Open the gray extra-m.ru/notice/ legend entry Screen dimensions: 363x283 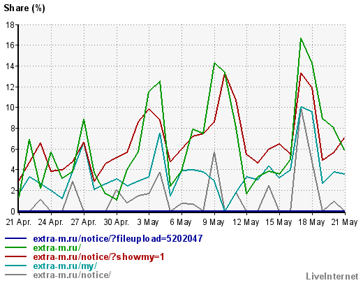click(72, 275)
